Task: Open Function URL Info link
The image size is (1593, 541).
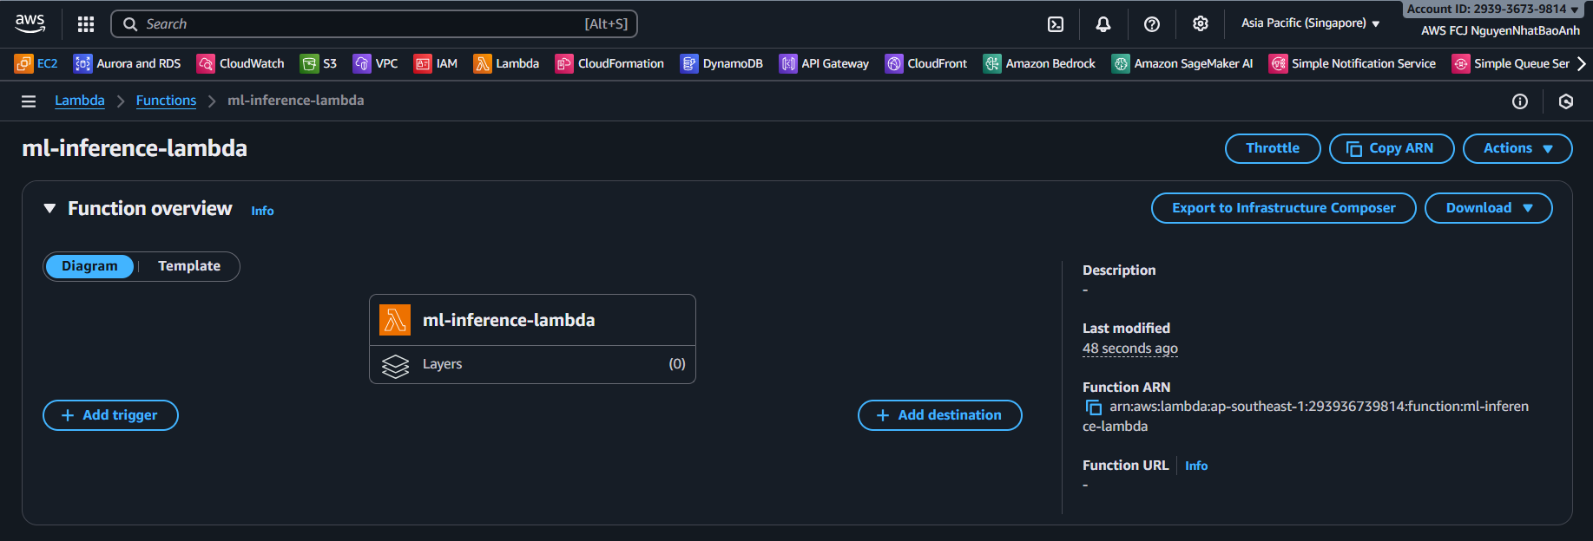Action: 1196,466
